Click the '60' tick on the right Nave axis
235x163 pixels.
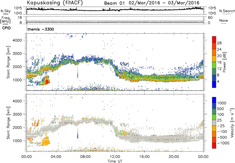click(210, 18)
